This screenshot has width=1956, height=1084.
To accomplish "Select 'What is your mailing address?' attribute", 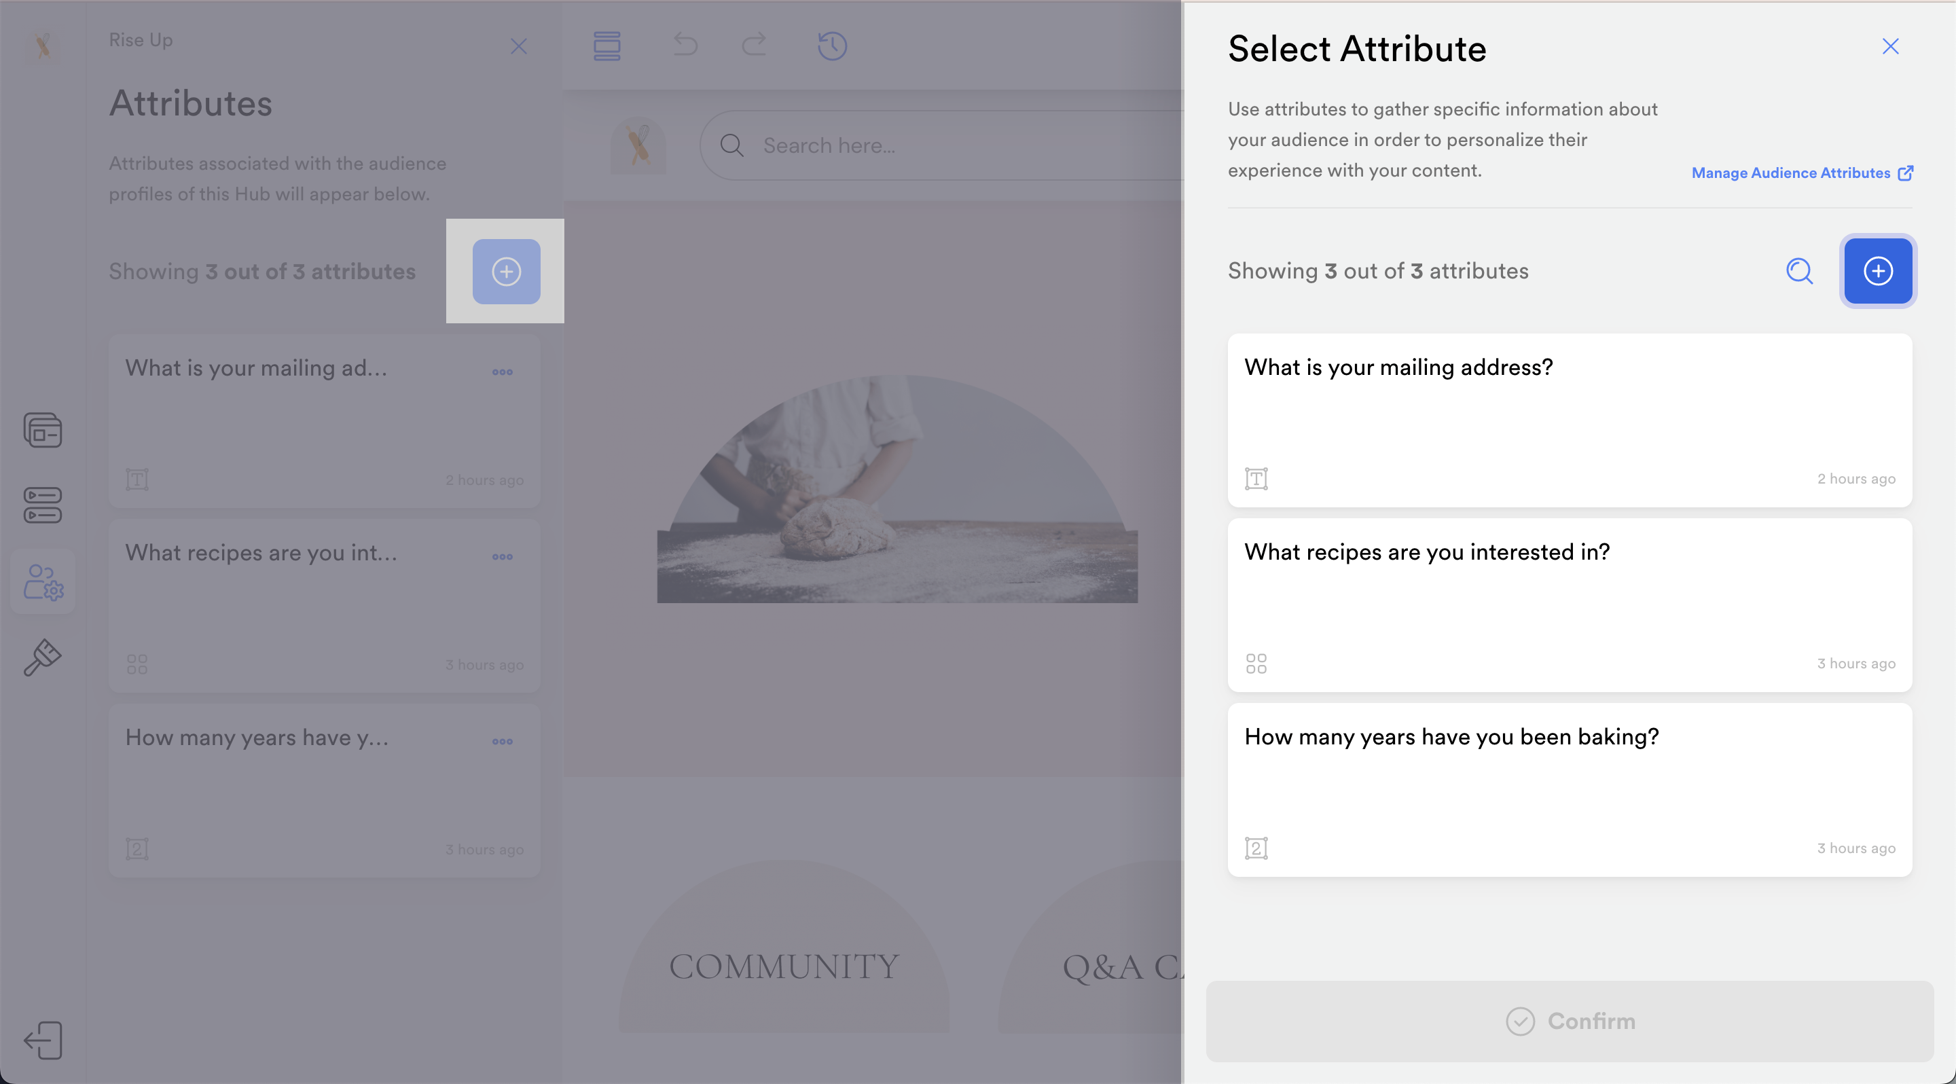I will click(1570, 420).
